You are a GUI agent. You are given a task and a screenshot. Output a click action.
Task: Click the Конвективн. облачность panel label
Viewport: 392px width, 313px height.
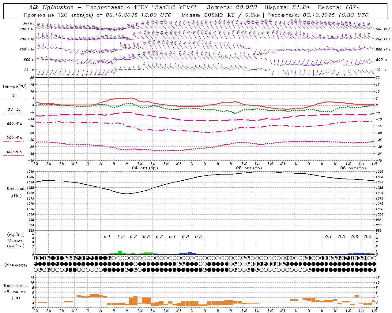(x=16, y=289)
